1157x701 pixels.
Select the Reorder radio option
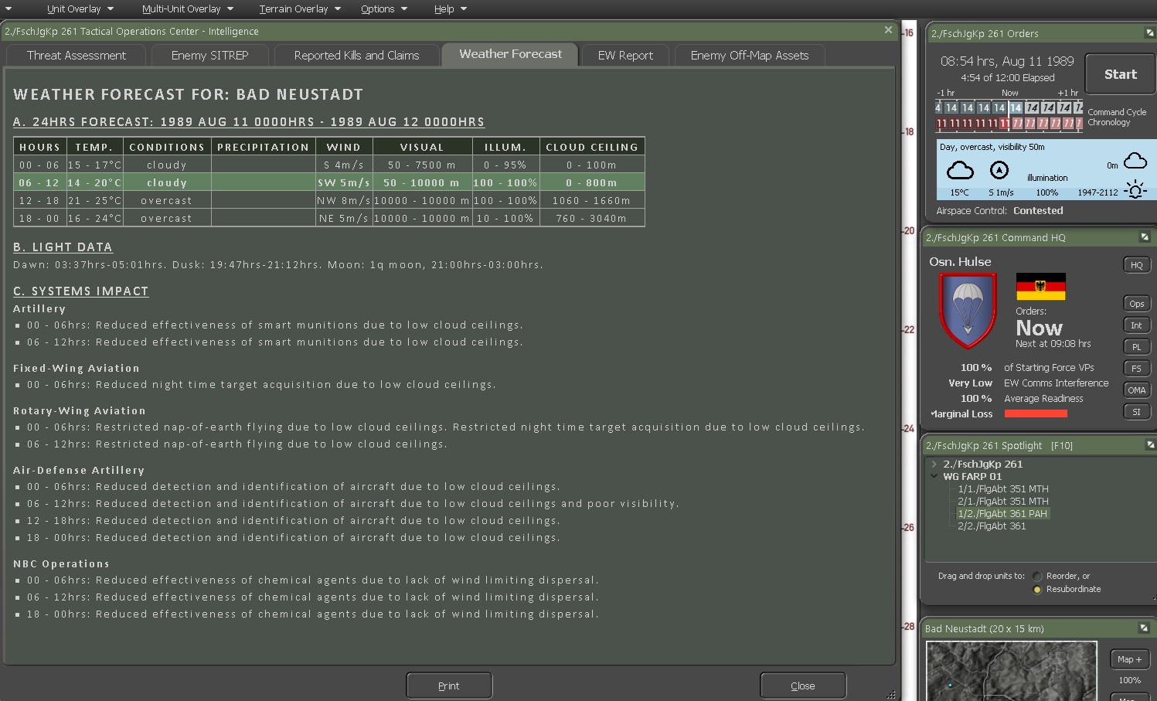point(1037,577)
